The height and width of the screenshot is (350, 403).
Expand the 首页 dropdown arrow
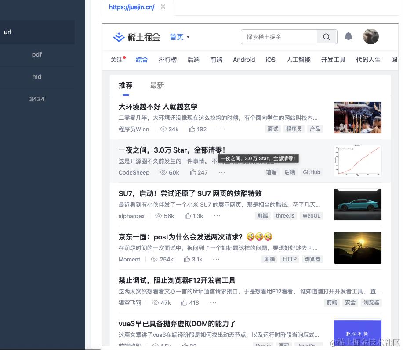click(x=188, y=37)
